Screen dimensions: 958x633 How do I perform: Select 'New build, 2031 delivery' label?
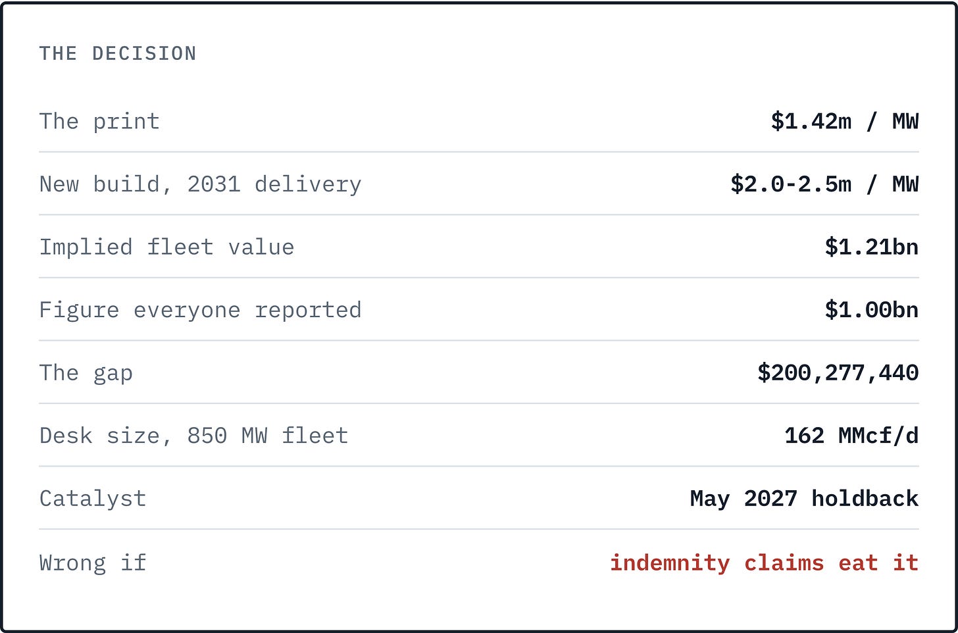pos(201,184)
